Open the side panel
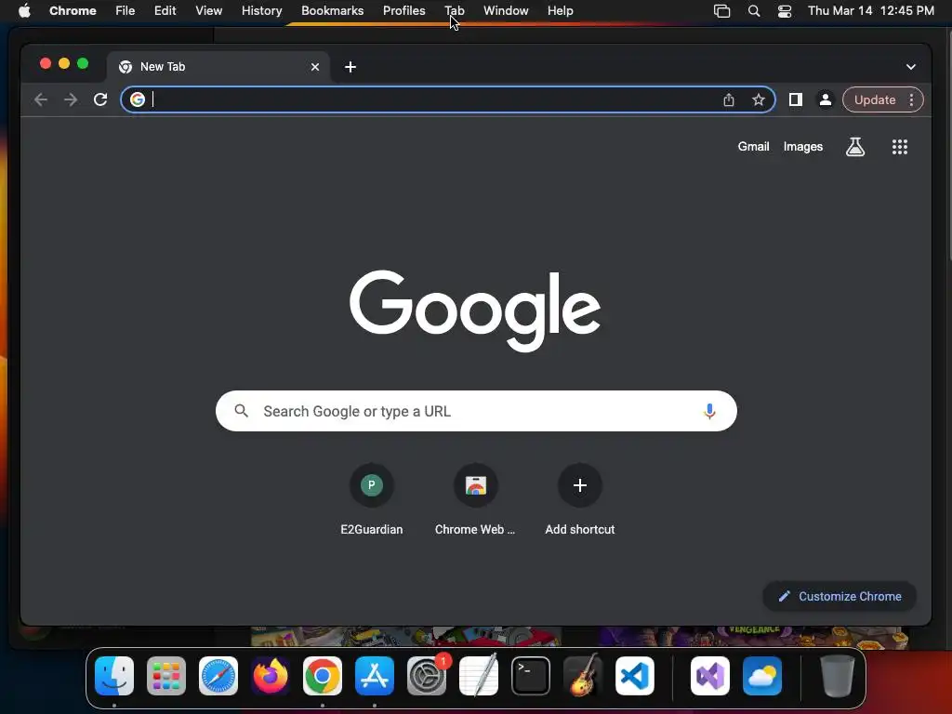 (x=796, y=99)
